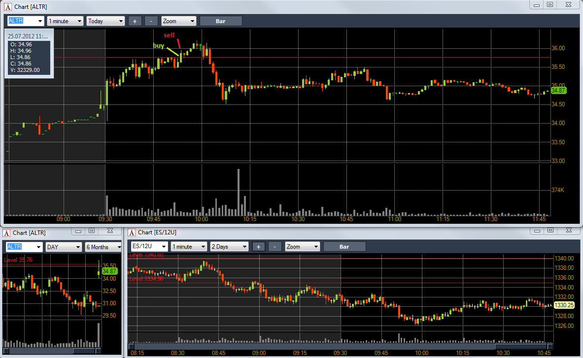
Task: Click the minus button in ES/12U chart toolbar
Action: click(x=275, y=247)
